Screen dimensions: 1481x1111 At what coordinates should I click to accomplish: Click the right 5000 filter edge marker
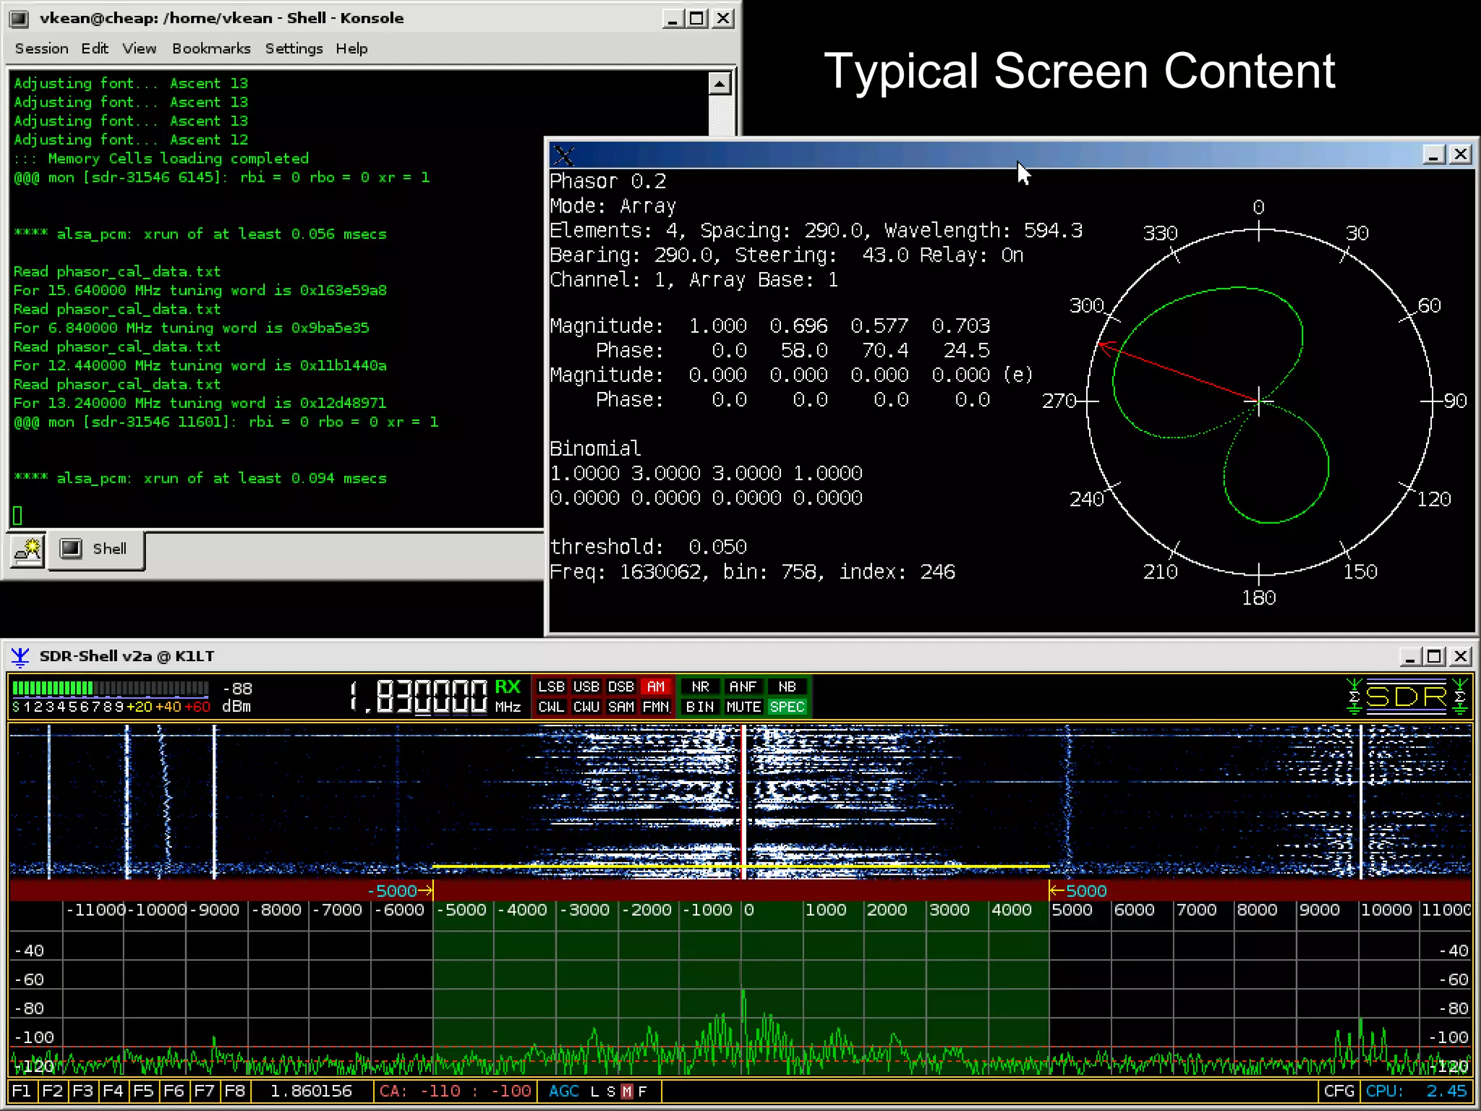click(x=1078, y=890)
